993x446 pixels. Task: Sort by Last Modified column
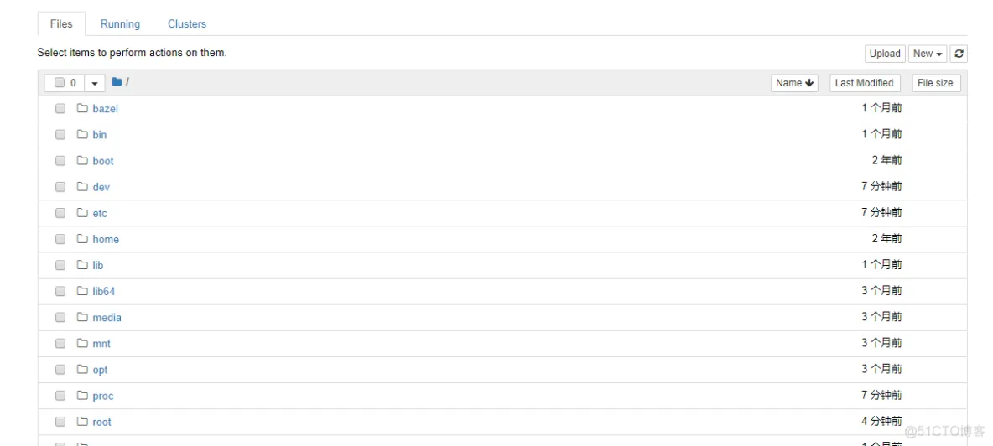[865, 83]
